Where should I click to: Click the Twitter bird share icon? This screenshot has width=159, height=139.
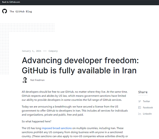pyautogui.click(x=139, y=101)
